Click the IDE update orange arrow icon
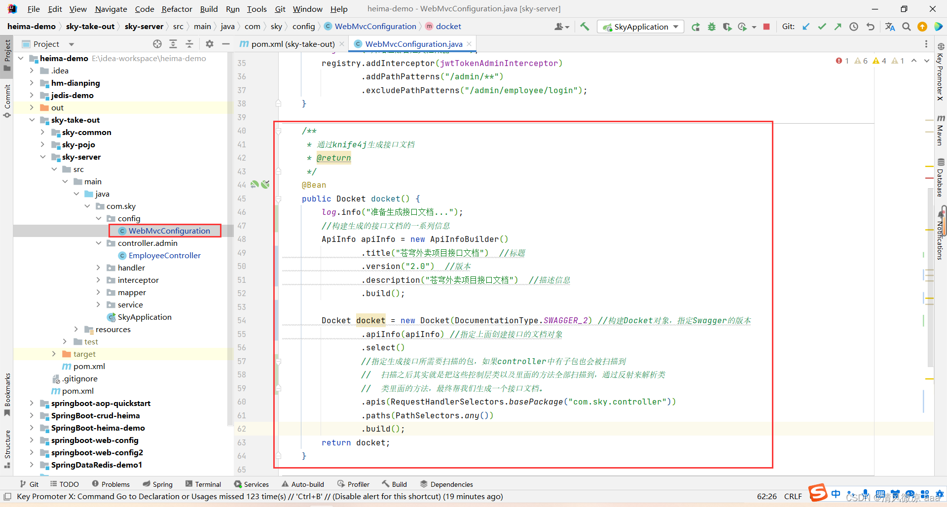947x507 pixels. (x=922, y=27)
